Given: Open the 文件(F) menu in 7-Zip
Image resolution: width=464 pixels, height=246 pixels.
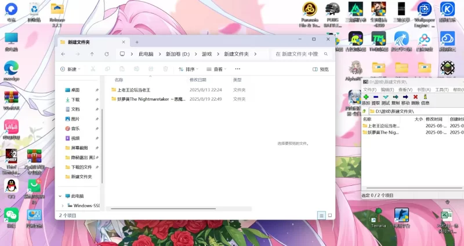Looking at the screenshot, I should [369, 90].
